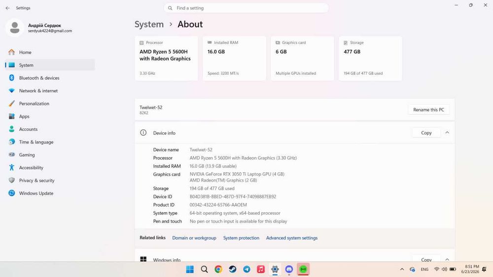Launch Telegram from taskbar
The width and height of the screenshot is (493, 277).
[247, 269]
